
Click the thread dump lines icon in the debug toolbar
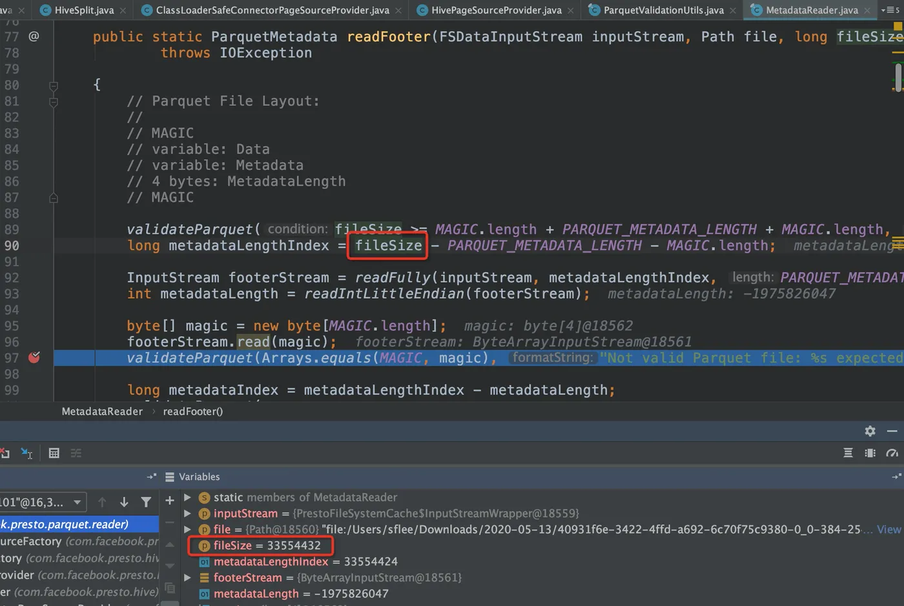[848, 453]
